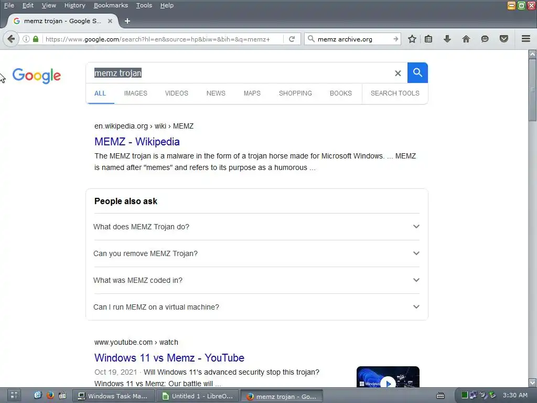Open the Bookmarks menu
Image resolution: width=537 pixels, height=403 pixels.
point(111,5)
